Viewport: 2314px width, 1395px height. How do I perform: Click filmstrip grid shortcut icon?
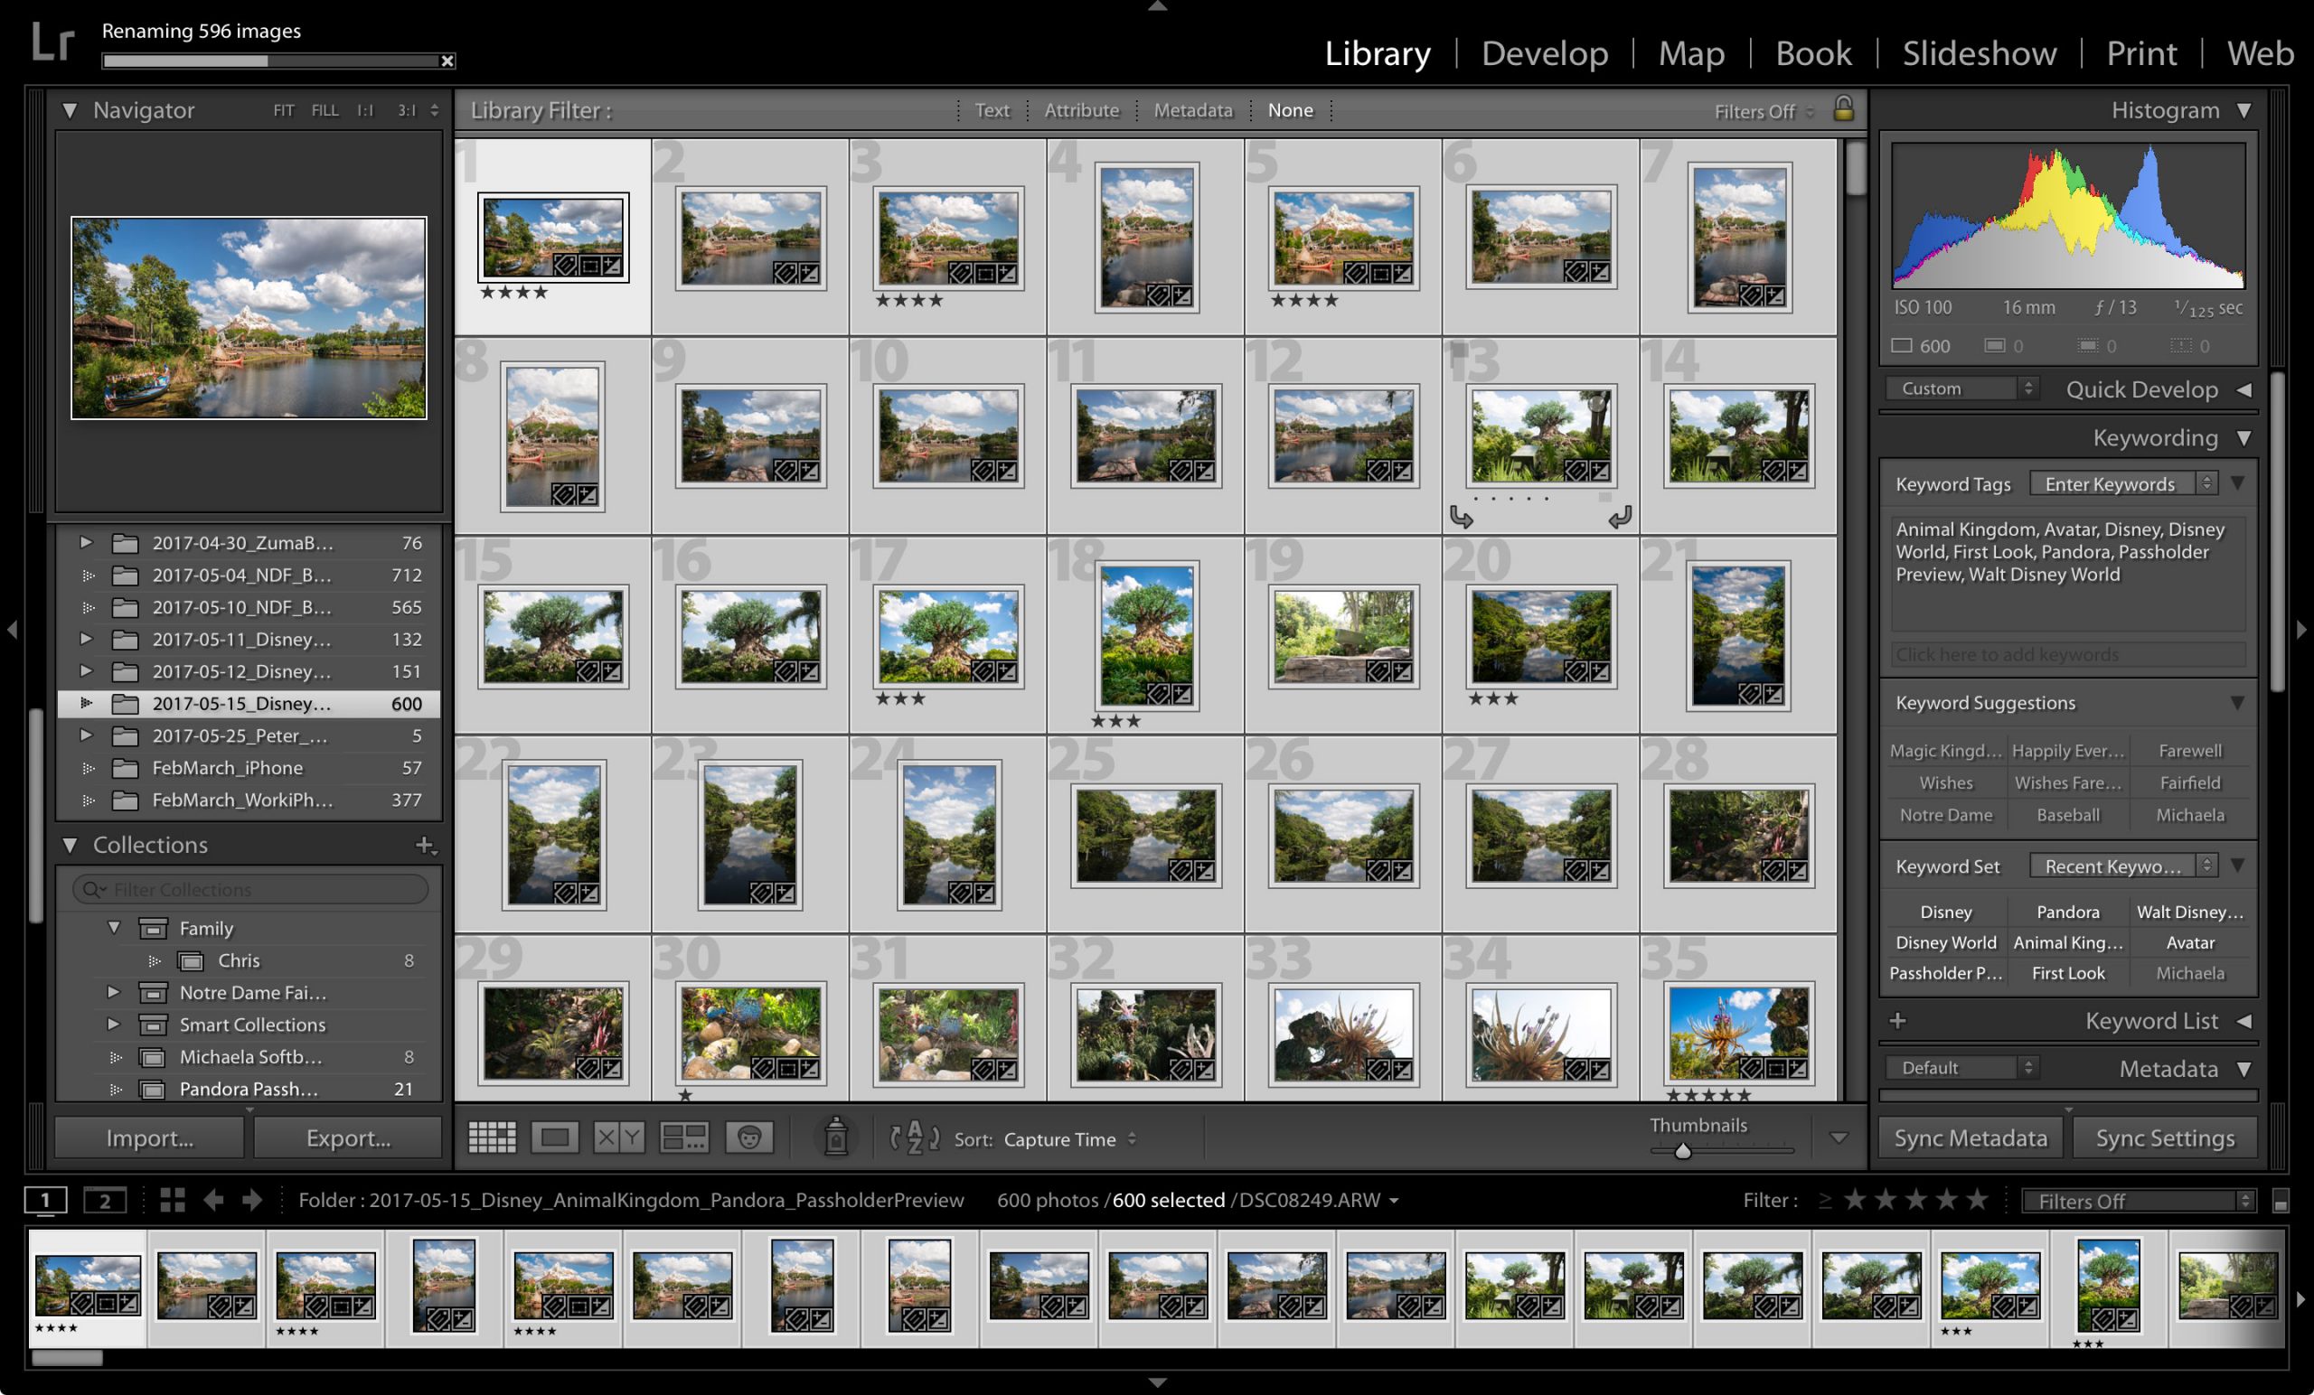tap(173, 1200)
